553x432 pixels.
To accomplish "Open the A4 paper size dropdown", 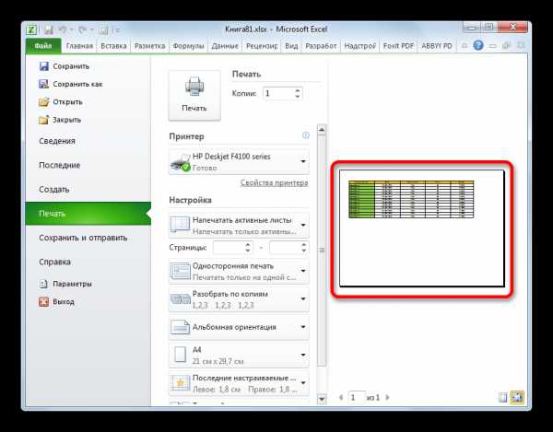I will [239, 356].
